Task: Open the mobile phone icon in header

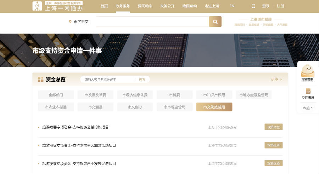Action: click(253, 6)
